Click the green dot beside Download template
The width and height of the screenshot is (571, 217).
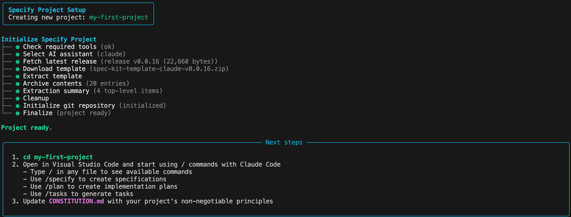click(x=18, y=69)
